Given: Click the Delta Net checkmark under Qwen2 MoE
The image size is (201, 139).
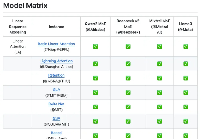Looking at the screenshot, I should coord(96,107).
